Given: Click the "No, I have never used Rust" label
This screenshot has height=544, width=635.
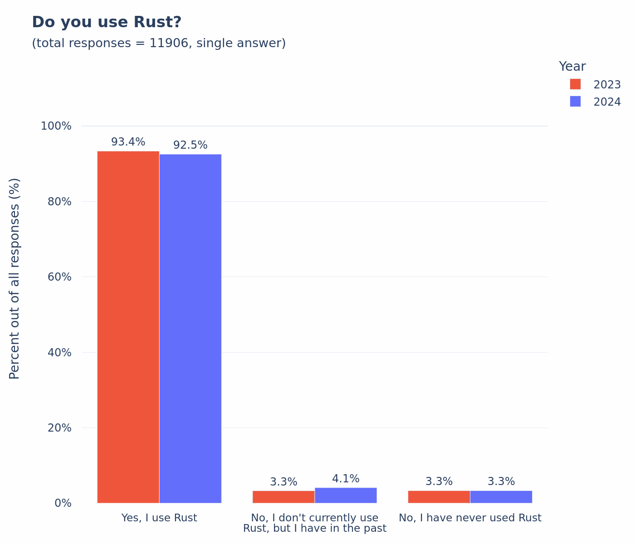Looking at the screenshot, I should point(470,518).
